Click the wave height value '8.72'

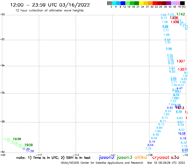coord(161,124)
